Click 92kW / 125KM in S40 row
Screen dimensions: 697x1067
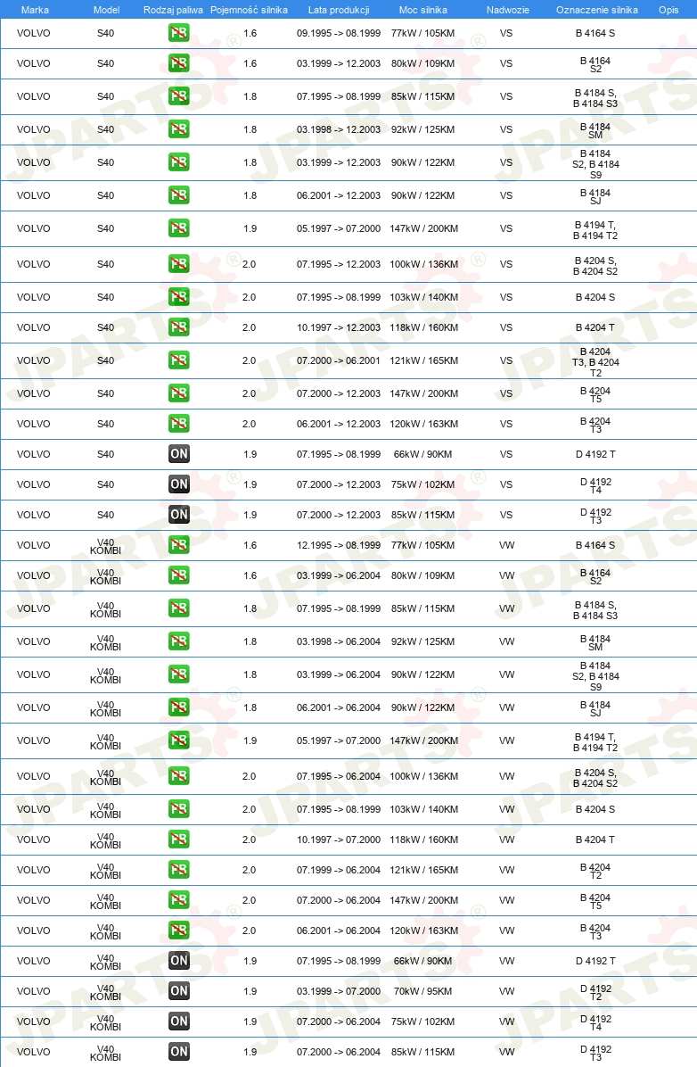pyautogui.click(x=423, y=129)
